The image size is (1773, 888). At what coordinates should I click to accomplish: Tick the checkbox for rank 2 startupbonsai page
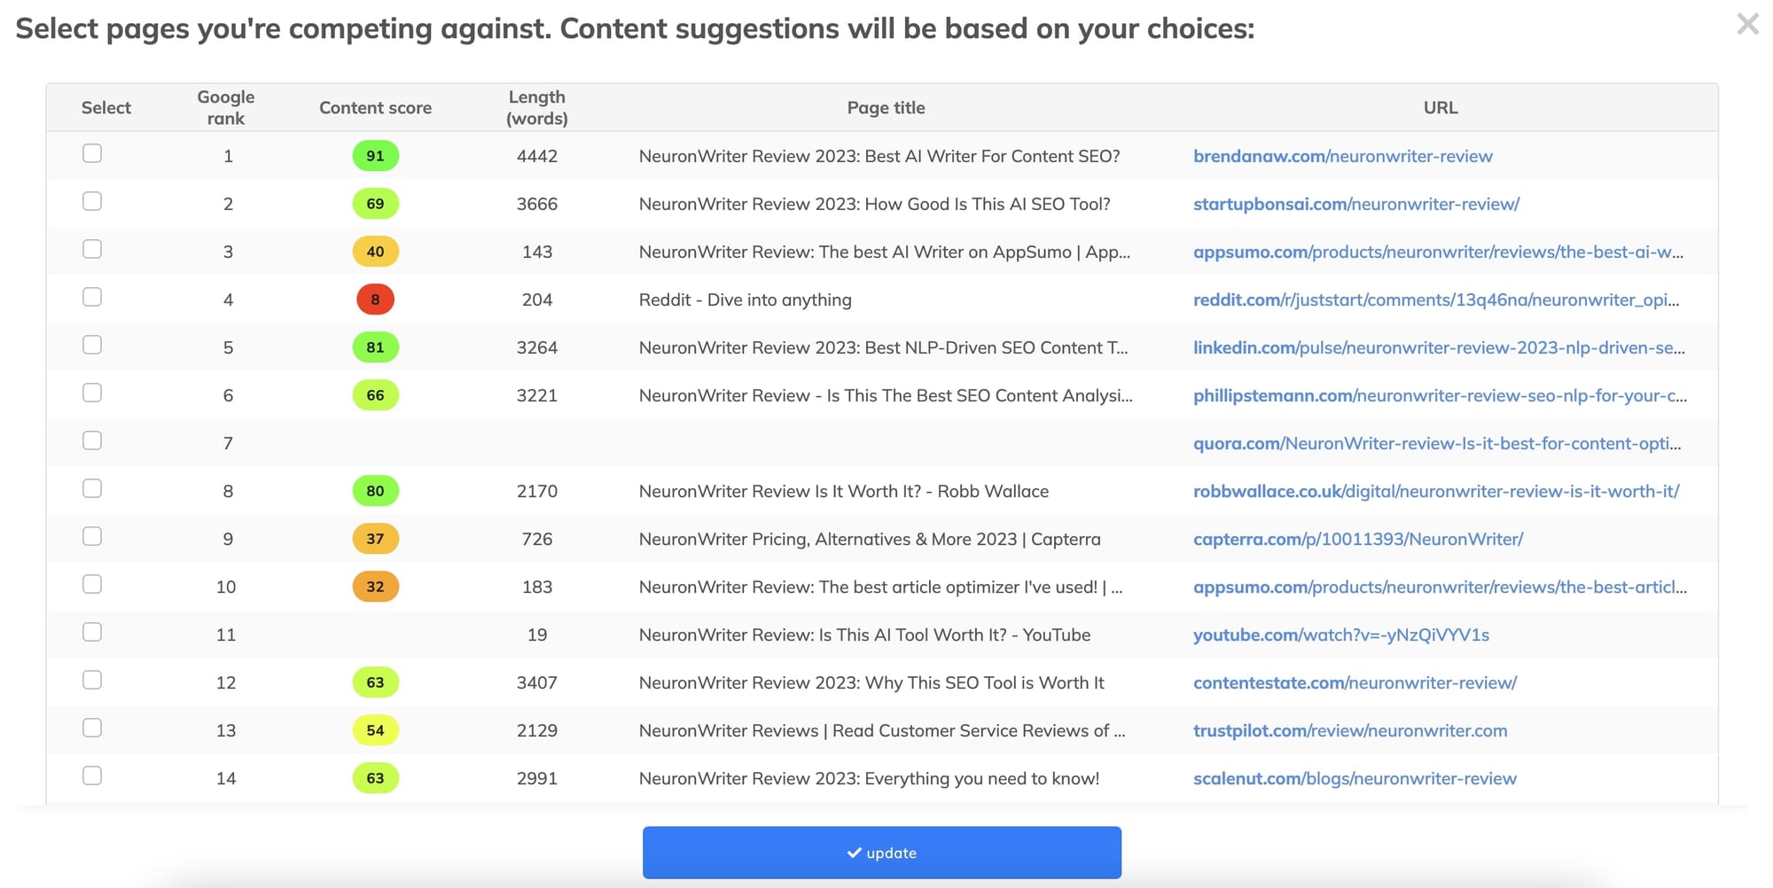pos(92,201)
